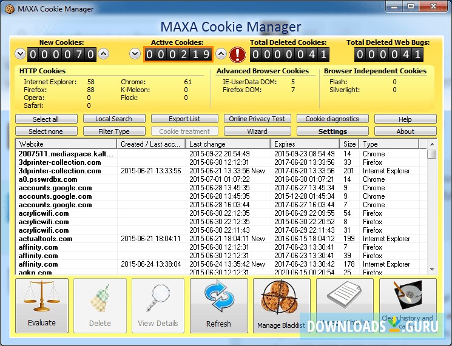Select the a0.psswrdbx.com row

221,179
